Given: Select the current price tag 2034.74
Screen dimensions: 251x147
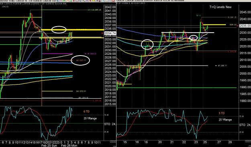Looking at the screenshot, I should pyautogui.click(x=110, y=33).
